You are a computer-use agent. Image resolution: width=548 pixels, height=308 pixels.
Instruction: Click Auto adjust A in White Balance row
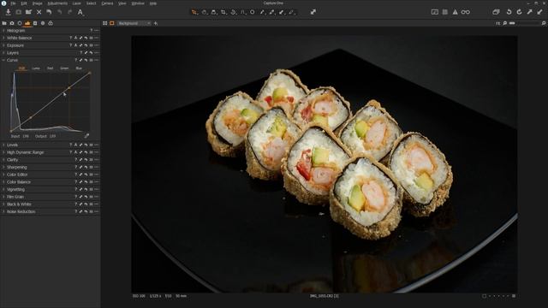pos(75,38)
